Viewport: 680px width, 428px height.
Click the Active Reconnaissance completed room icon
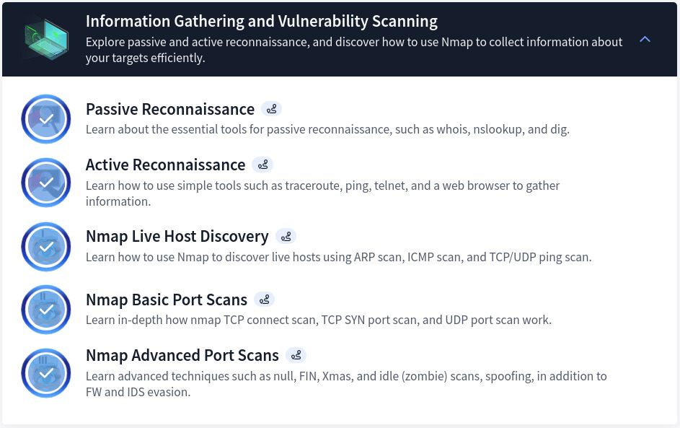coord(45,183)
